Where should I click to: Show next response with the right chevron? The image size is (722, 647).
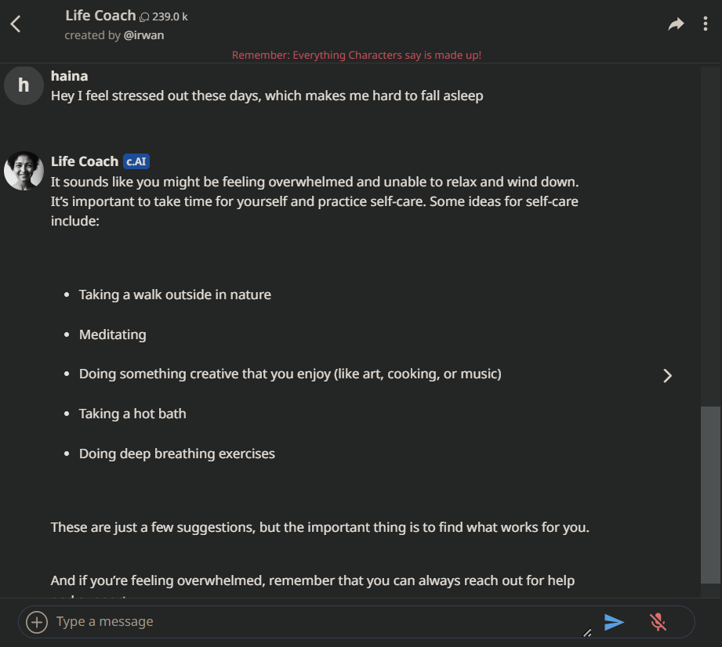(x=667, y=375)
